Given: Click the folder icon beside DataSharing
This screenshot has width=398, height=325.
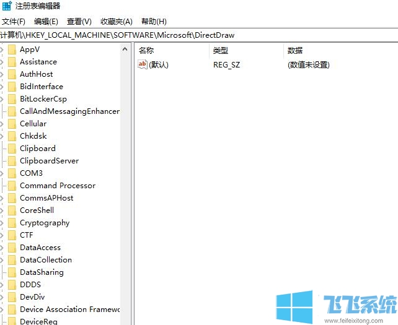Looking at the screenshot, I should click(x=12, y=272).
